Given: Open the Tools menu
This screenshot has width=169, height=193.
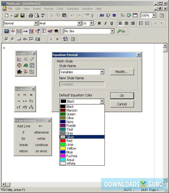Looking at the screenshot, I should [x=60, y=9].
